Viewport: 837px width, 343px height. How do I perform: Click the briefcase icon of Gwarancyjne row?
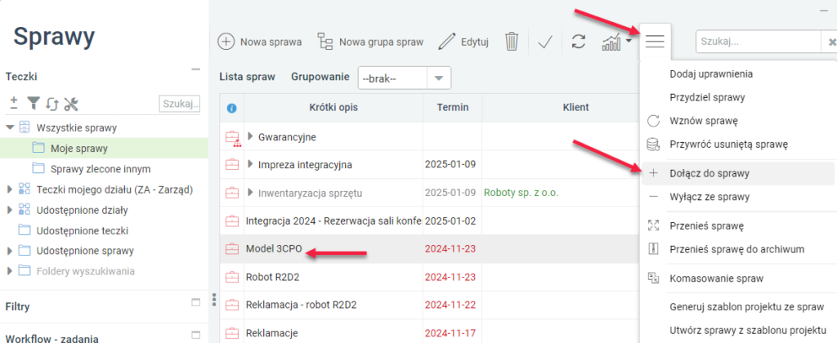tap(232, 138)
